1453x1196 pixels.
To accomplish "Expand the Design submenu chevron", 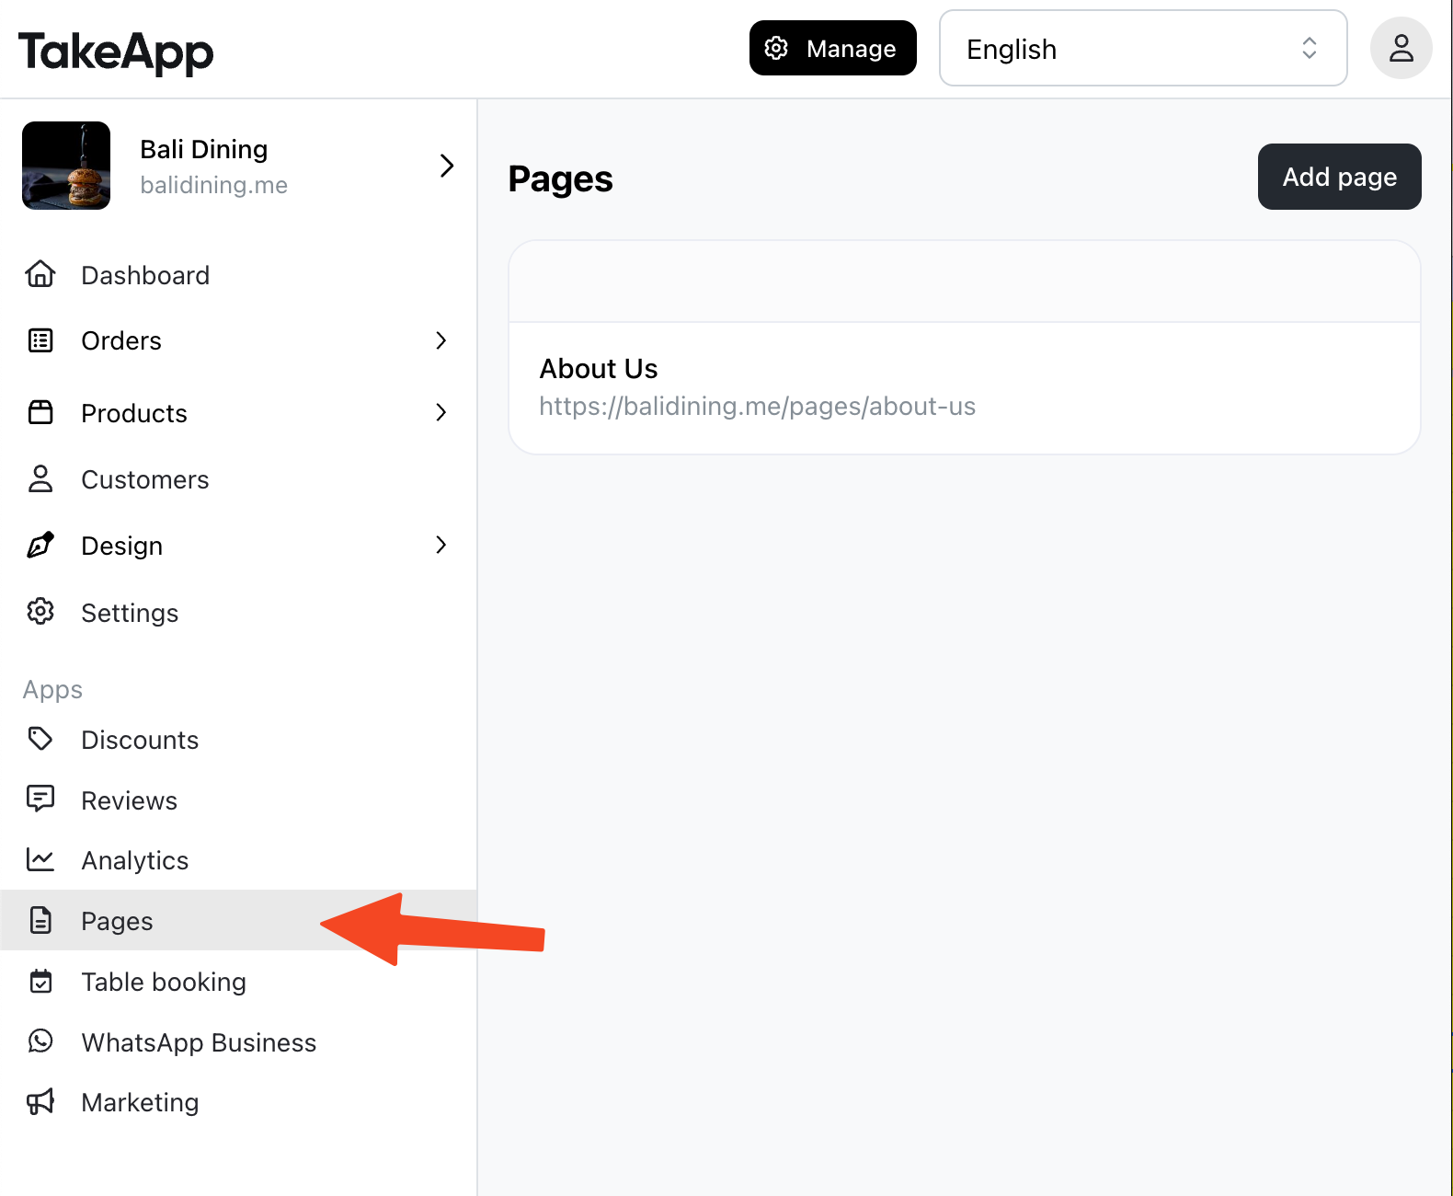I will (x=441, y=546).
